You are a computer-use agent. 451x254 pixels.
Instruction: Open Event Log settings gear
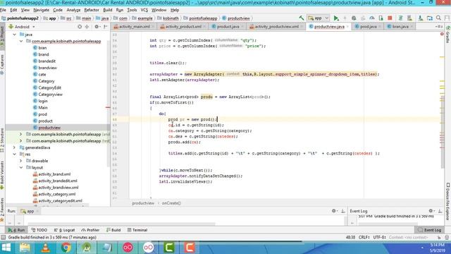coord(431,211)
